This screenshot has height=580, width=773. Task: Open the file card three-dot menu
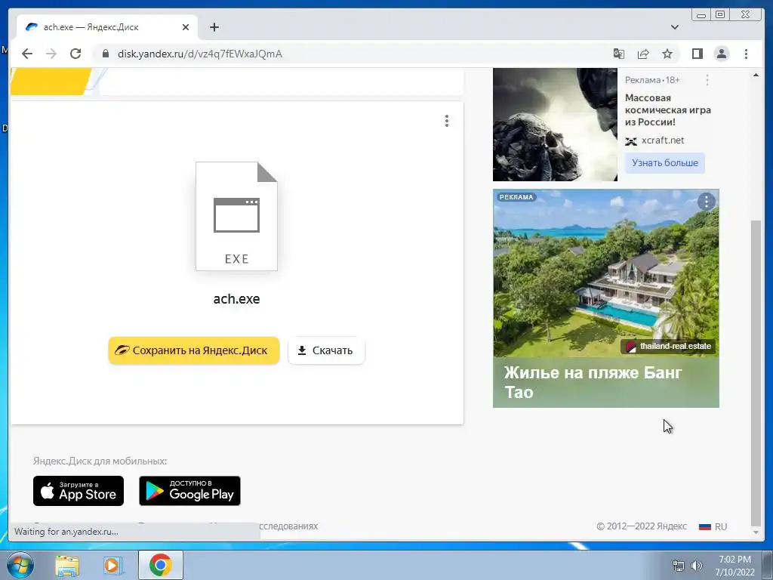coord(447,121)
